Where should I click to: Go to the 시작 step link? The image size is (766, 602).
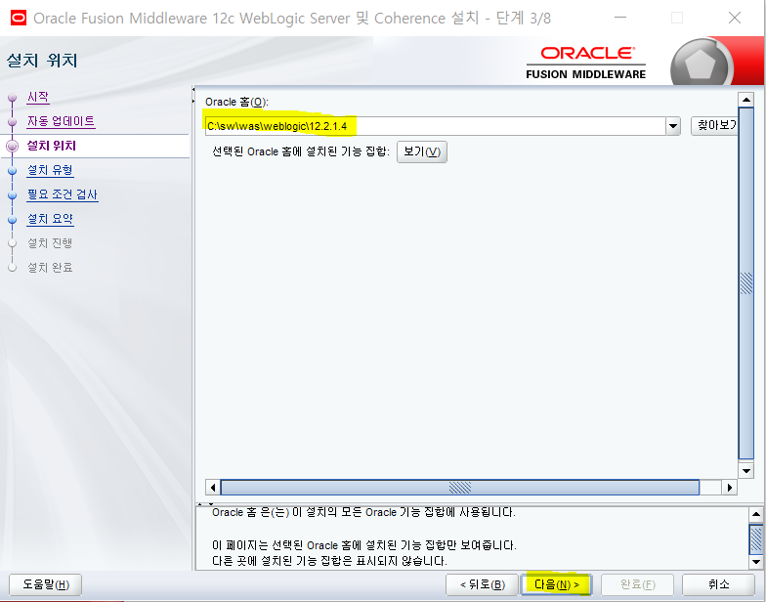[x=37, y=97]
